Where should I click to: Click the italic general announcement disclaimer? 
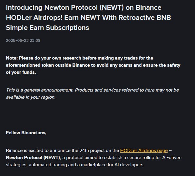(x=93, y=94)
